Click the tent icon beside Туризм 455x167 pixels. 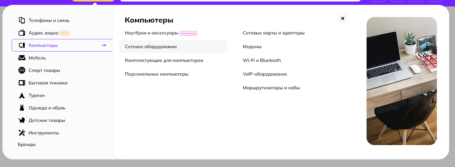point(22,95)
